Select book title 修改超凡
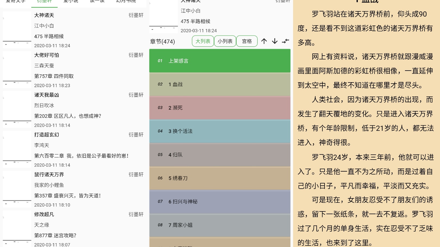 44,214
